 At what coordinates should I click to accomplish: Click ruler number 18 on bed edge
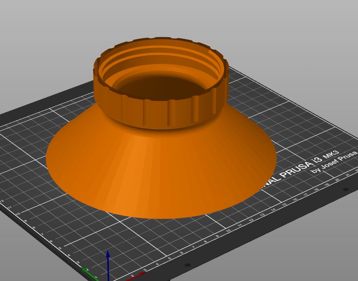coord(316,189)
